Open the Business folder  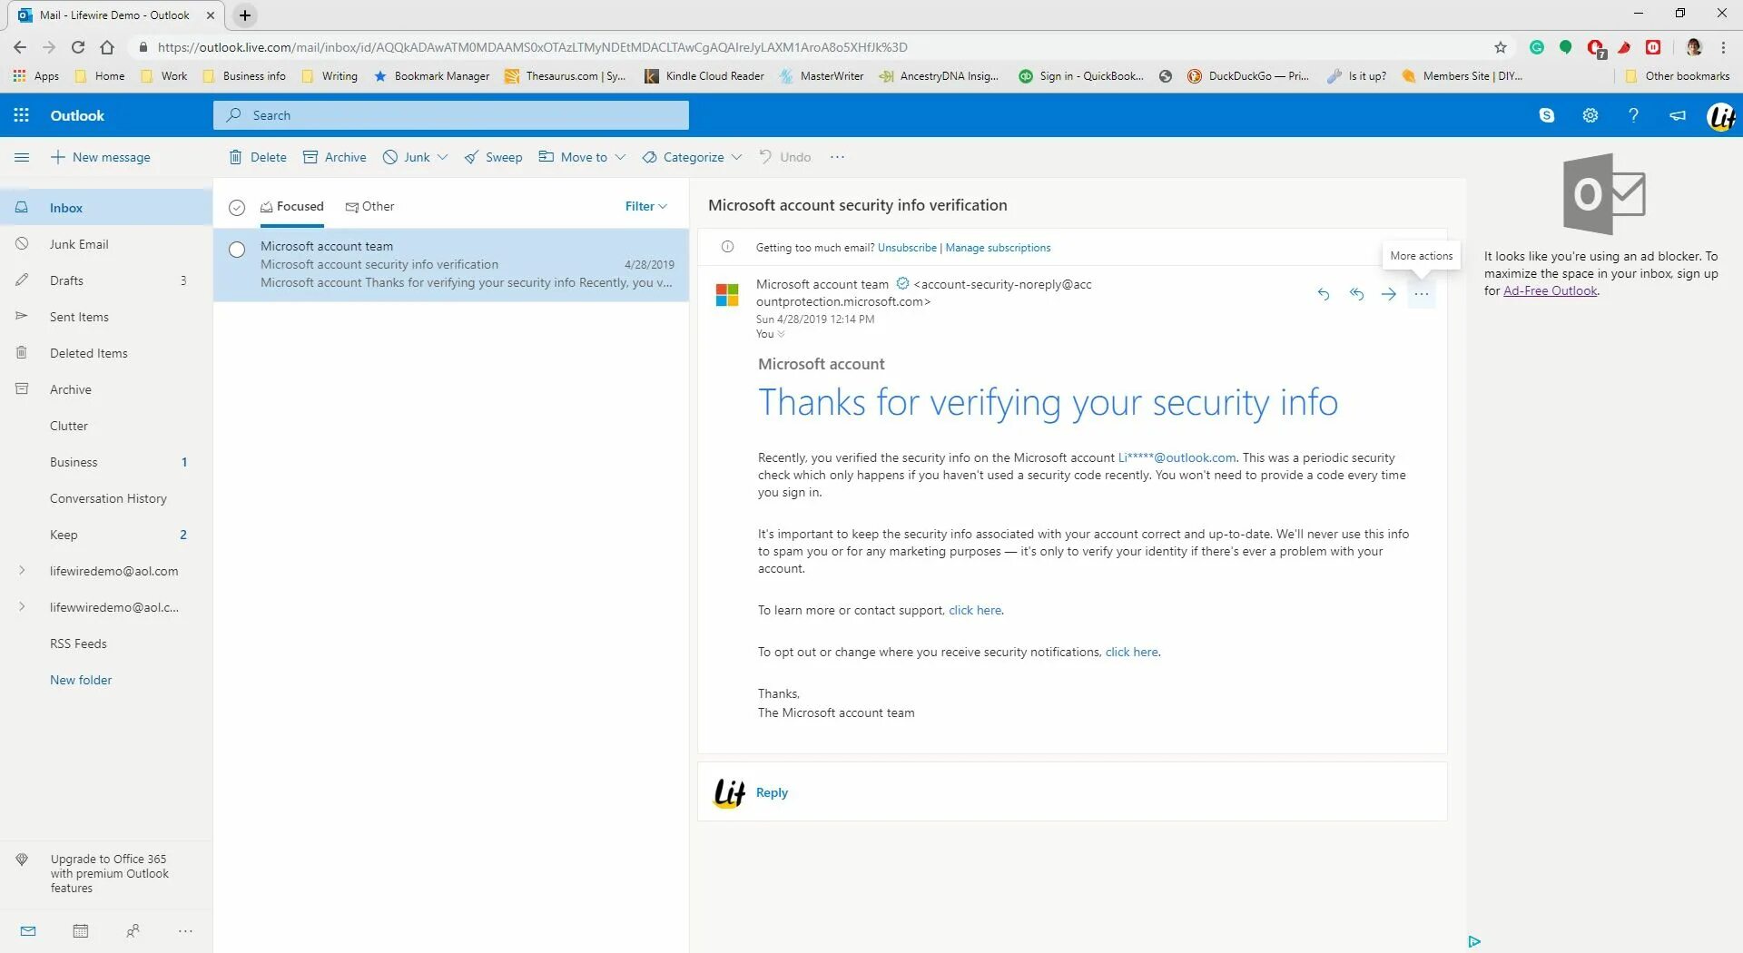pyautogui.click(x=106, y=461)
